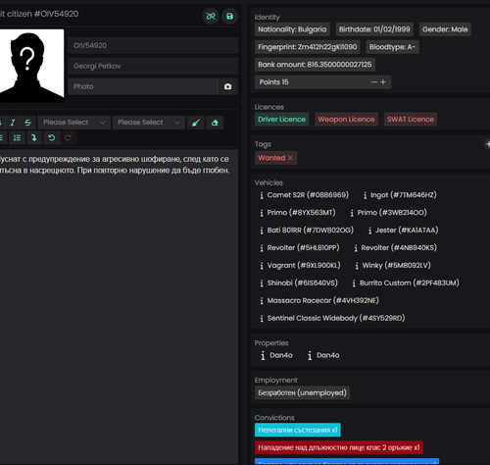
Task: Click the Nationality: Bulgaria chip
Action: point(292,29)
